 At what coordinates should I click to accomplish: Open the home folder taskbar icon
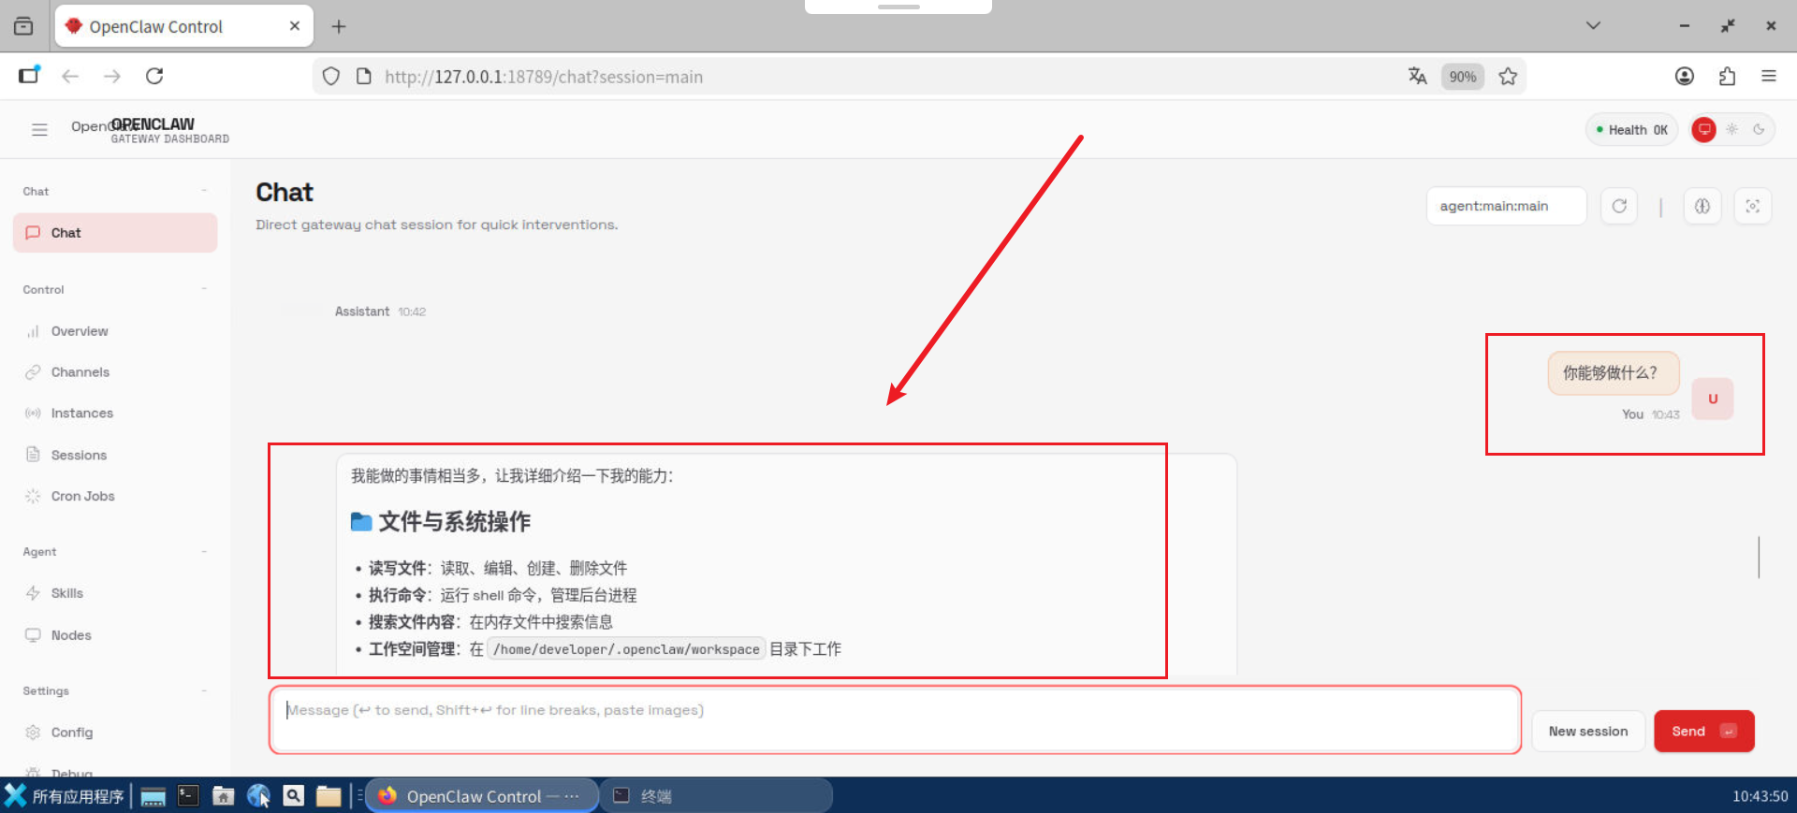tap(223, 795)
